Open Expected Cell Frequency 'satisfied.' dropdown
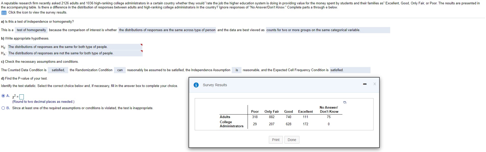 click(350, 70)
